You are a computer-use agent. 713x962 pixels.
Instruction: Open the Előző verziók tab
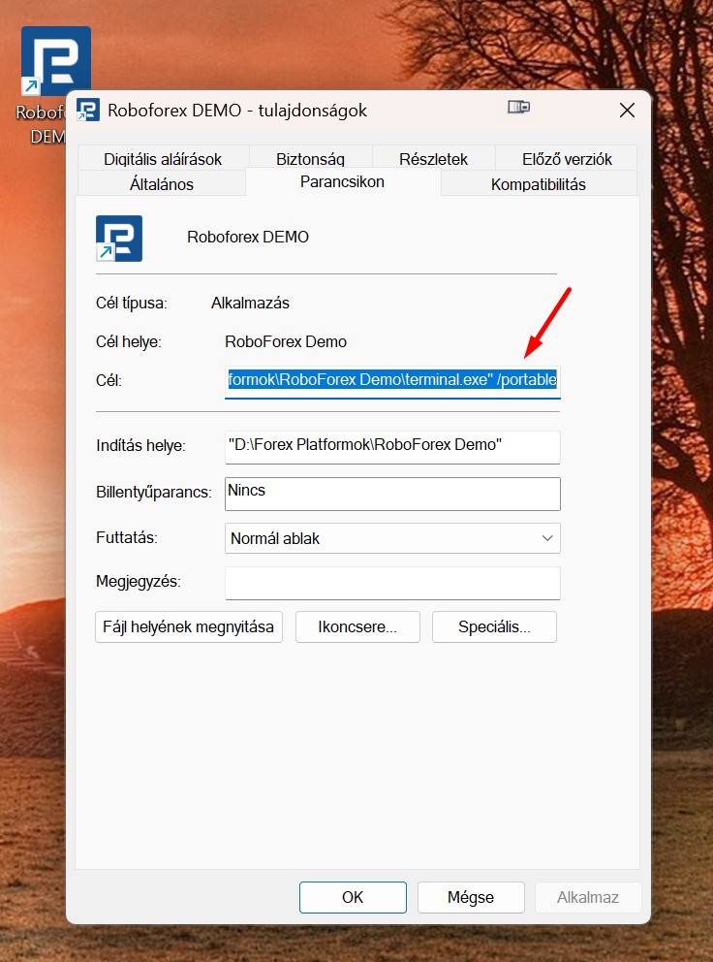click(x=567, y=159)
